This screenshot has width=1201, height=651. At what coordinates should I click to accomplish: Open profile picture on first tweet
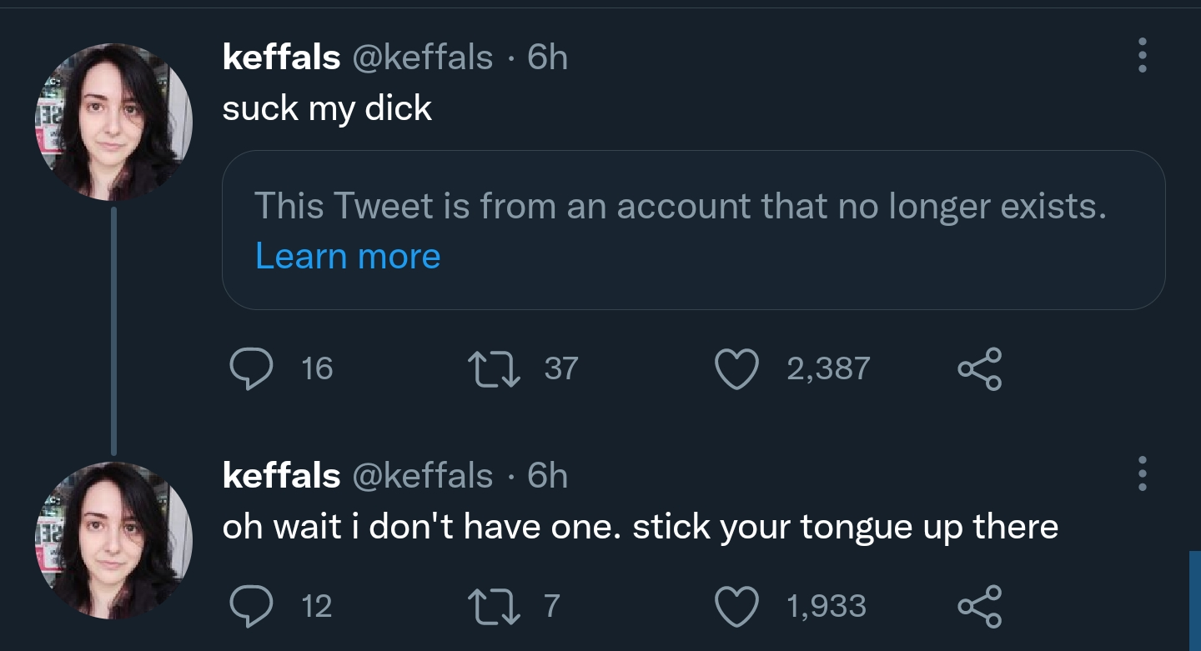pyautogui.click(x=113, y=122)
